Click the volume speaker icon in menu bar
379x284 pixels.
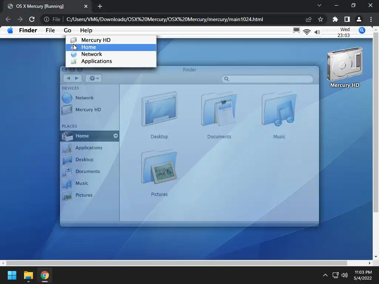coord(317,32)
